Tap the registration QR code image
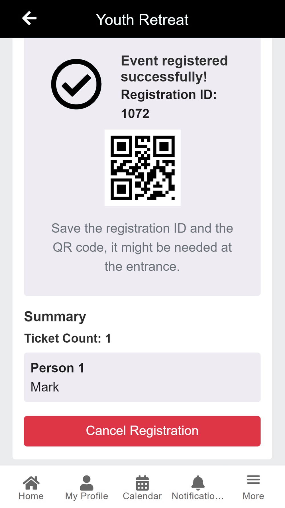The width and height of the screenshot is (285, 508). point(142,168)
